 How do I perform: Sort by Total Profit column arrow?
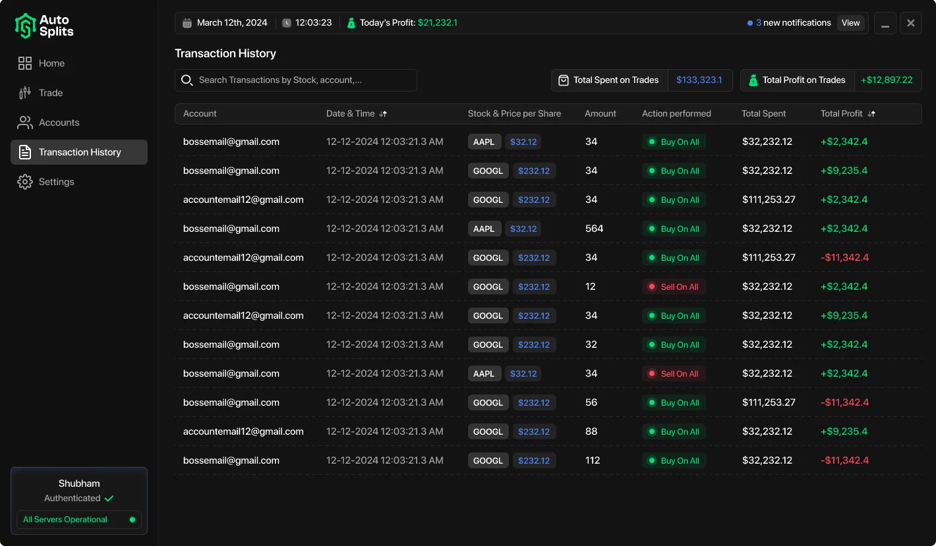pyautogui.click(x=871, y=114)
